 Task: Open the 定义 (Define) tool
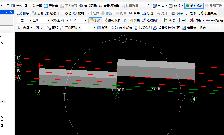tap(17, 6)
